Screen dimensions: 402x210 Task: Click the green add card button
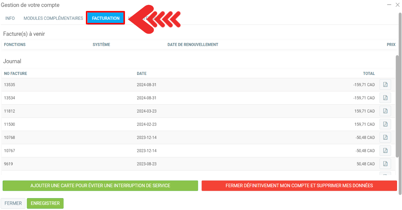point(100,186)
